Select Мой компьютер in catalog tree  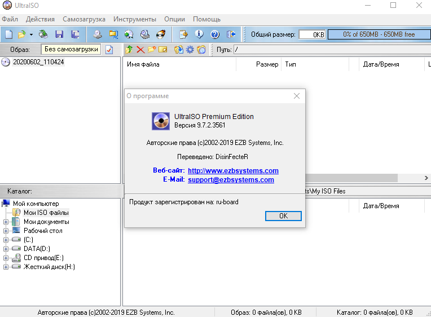(36, 204)
